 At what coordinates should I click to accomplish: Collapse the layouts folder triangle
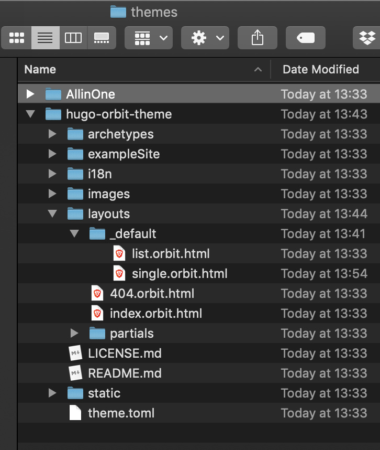(x=52, y=213)
